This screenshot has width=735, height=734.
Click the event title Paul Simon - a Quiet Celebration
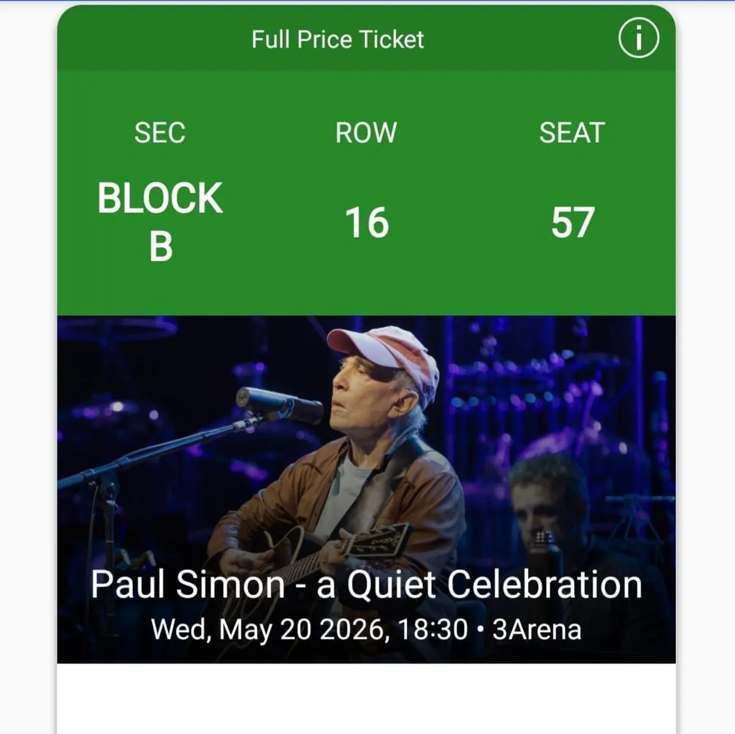tap(367, 585)
